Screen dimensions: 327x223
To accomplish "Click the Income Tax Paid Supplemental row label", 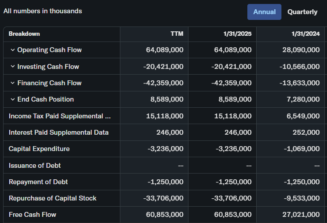I will pos(60,116).
